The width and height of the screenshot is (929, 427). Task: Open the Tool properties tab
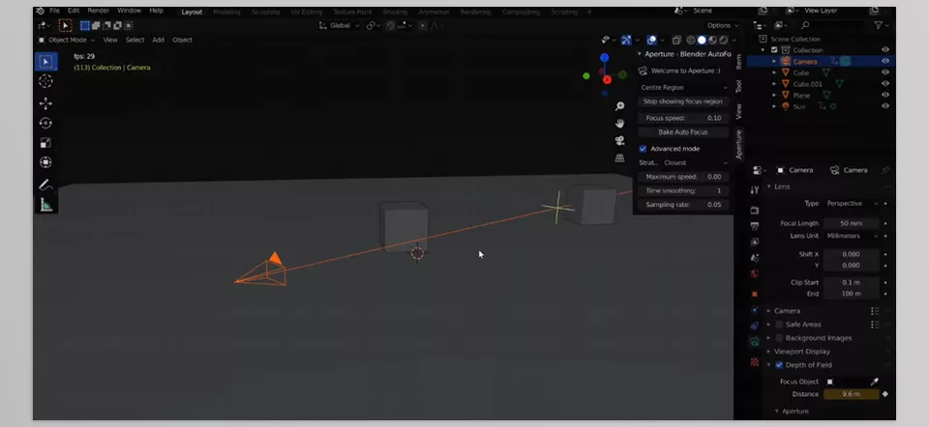click(x=754, y=190)
